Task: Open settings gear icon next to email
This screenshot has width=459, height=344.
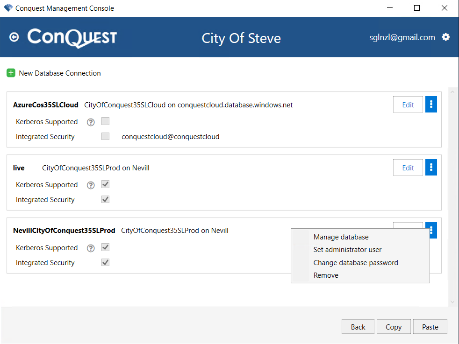Action: [x=445, y=37]
